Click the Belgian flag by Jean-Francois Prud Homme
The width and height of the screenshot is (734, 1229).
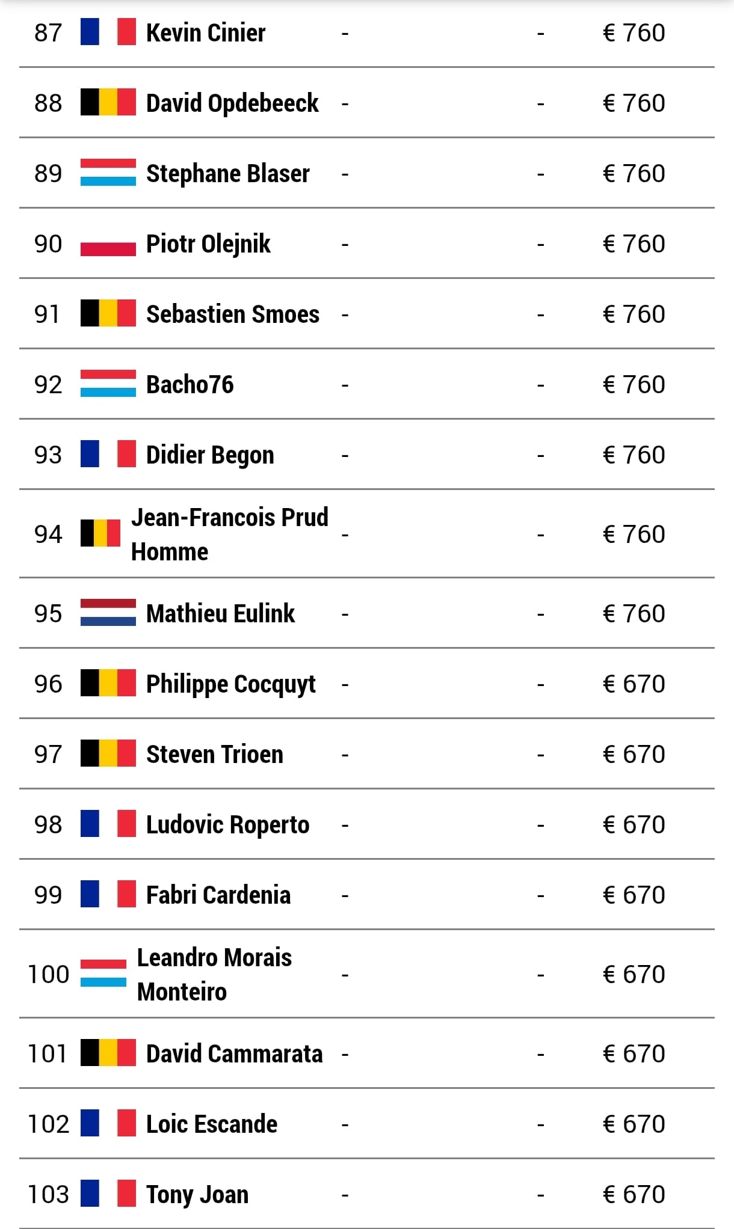pyautogui.click(x=100, y=533)
